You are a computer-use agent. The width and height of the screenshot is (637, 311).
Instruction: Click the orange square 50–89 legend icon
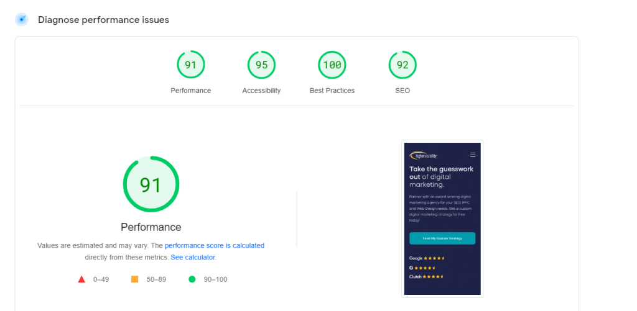click(135, 279)
